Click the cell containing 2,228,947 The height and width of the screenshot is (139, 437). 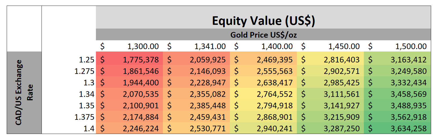point(208,83)
